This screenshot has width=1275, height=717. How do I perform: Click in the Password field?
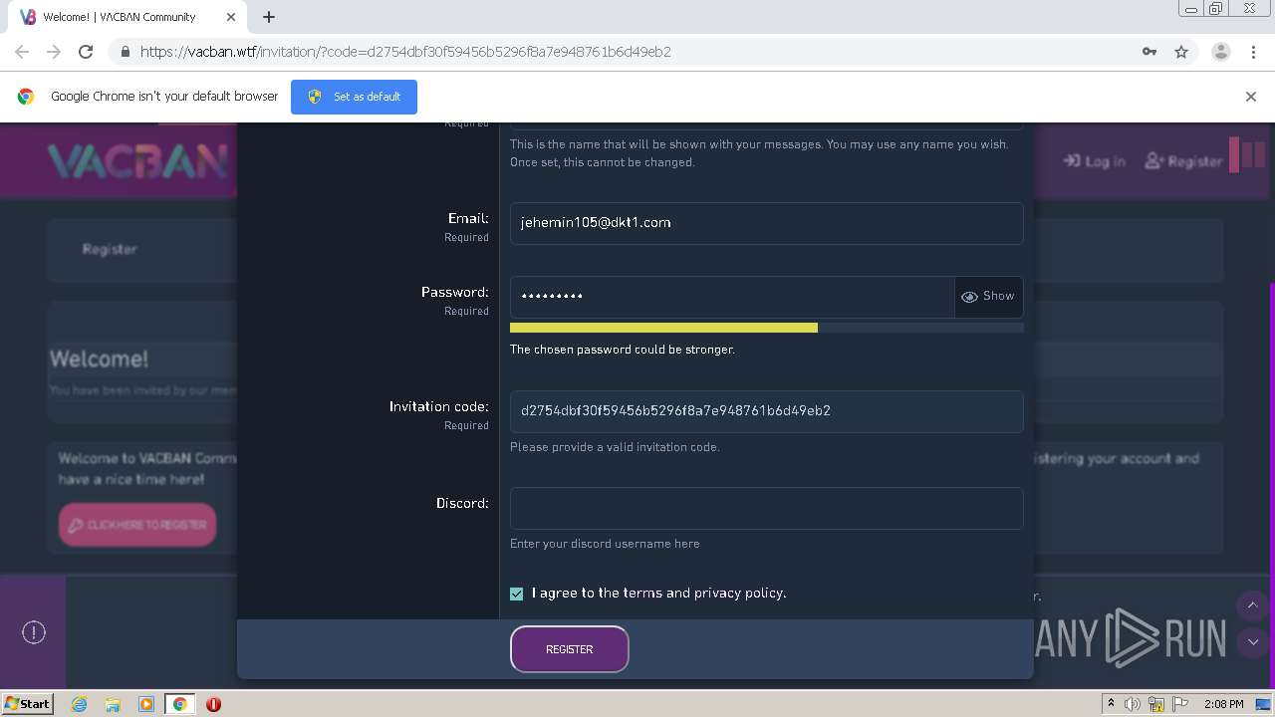point(732,297)
